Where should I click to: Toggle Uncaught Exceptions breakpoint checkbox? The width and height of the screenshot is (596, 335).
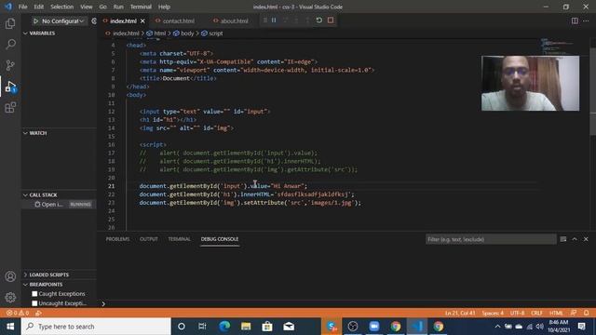34,303
